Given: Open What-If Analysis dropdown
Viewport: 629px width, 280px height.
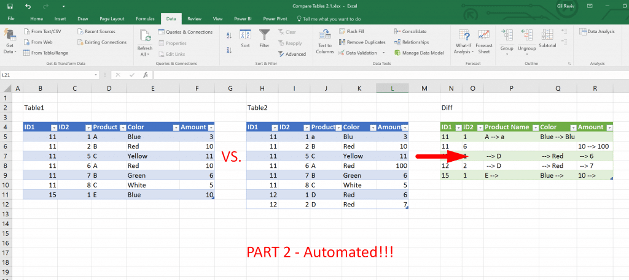Looking at the screenshot, I should 464,42.
